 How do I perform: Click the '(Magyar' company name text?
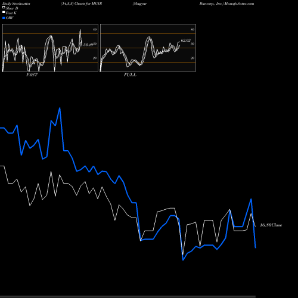(x=139, y=4)
